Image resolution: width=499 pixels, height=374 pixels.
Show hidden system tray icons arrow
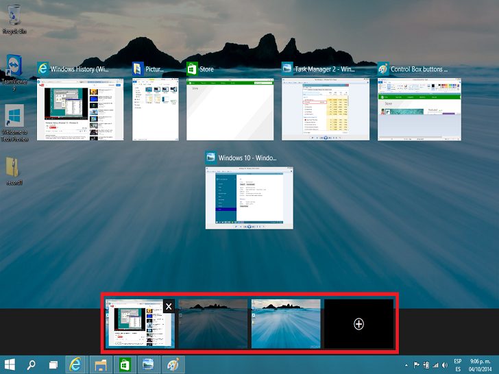[406, 365]
